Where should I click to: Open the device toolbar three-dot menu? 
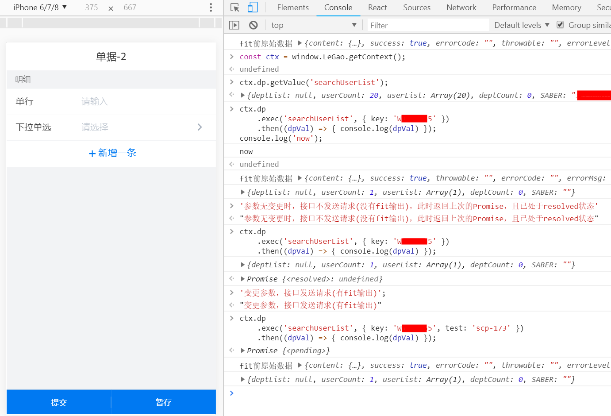pos(211,8)
